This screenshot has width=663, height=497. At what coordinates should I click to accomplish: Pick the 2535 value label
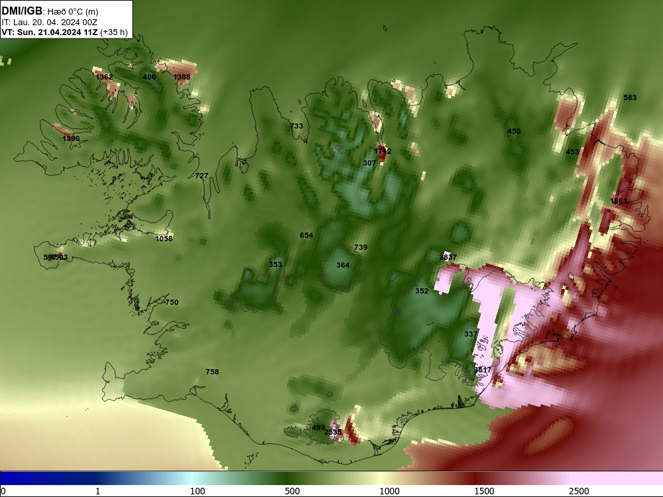coord(333,432)
